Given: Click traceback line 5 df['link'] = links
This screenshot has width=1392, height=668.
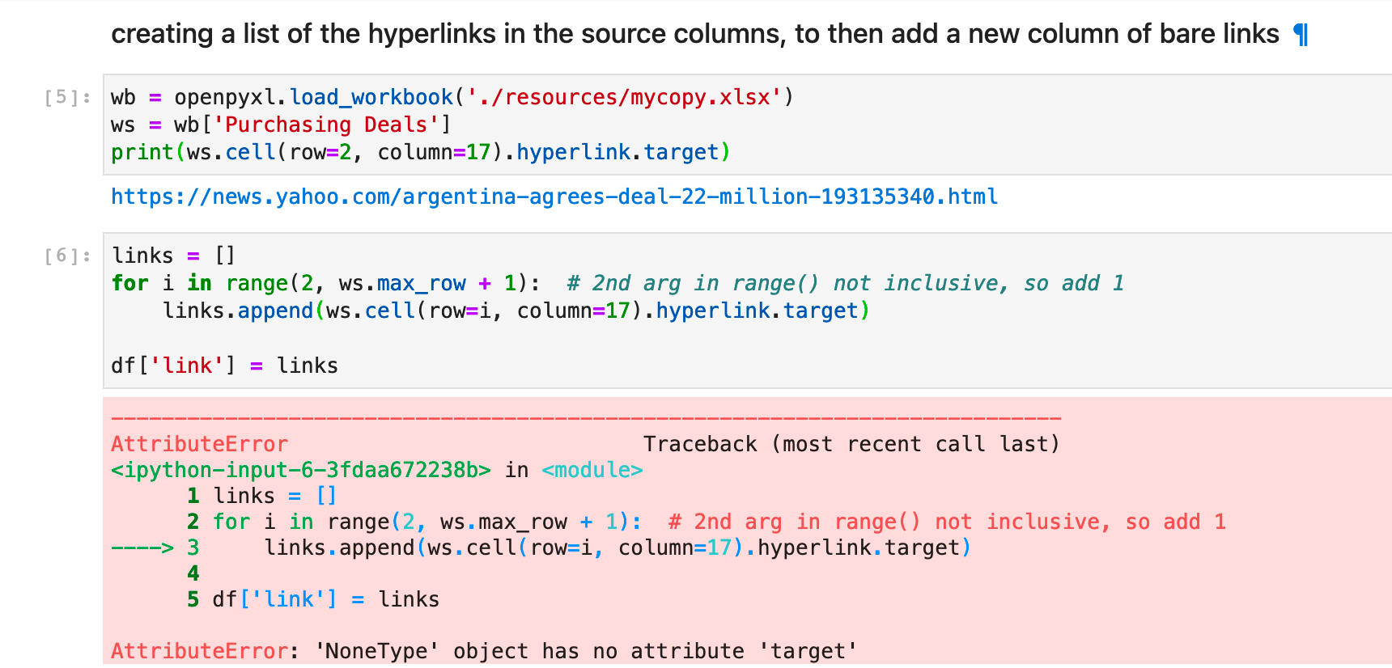Looking at the screenshot, I should 313,599.
